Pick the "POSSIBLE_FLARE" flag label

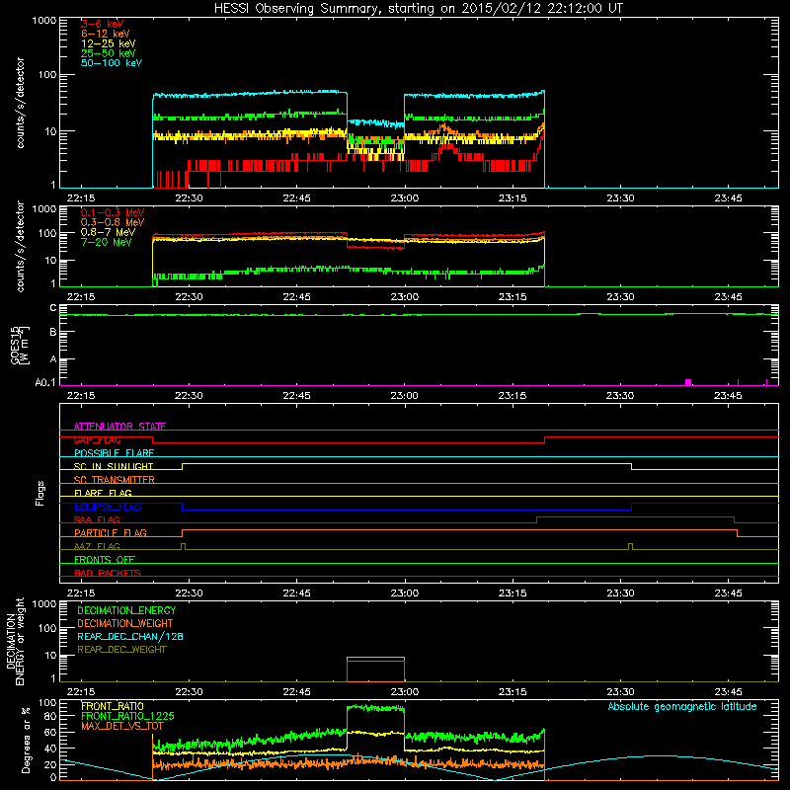tap(114, 453)
